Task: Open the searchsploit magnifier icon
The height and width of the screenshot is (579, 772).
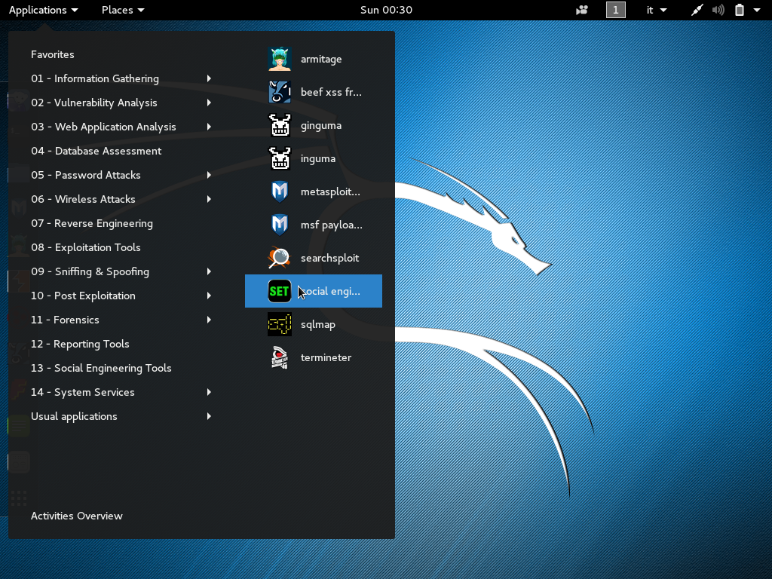Action: point(280,258)
